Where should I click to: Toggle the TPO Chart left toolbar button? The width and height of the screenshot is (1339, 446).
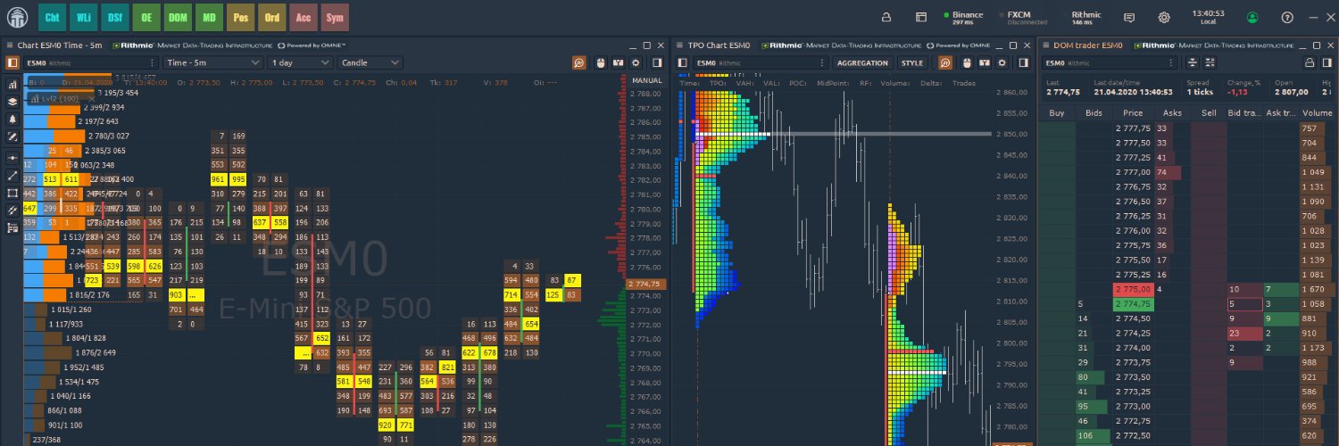(x=683, y=62)
